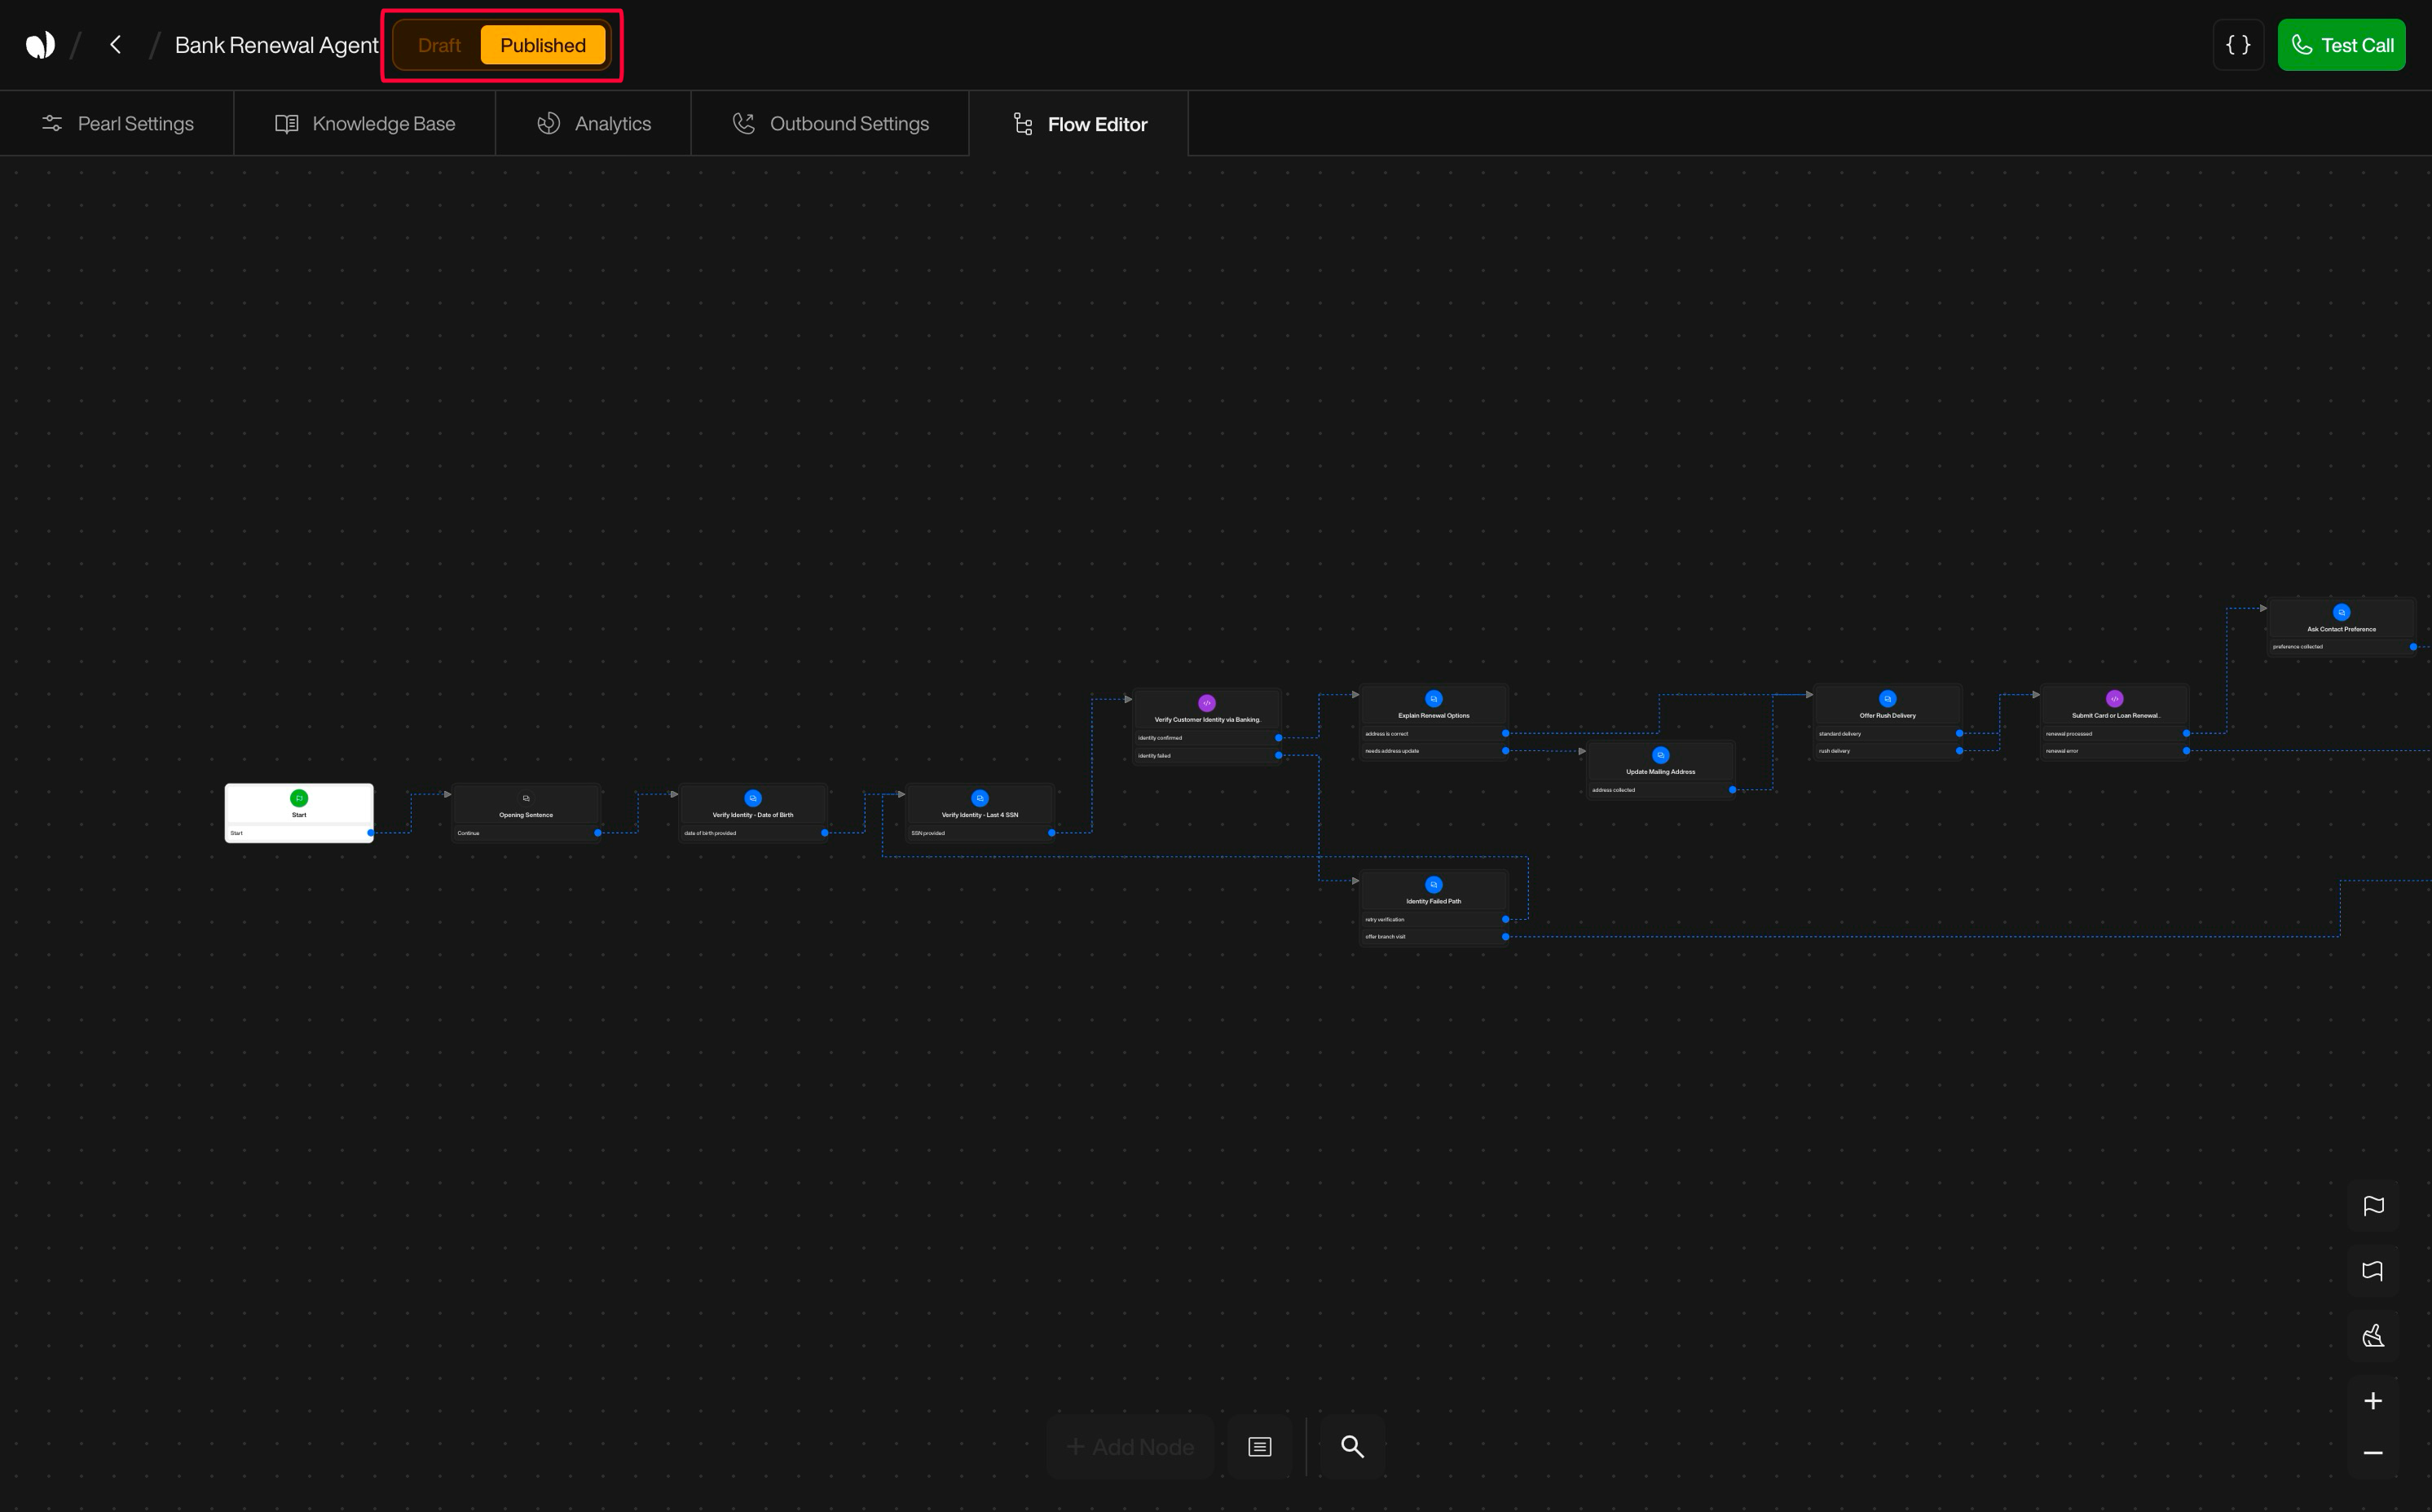Start a Test Call
This screenshot has width=2432, height=1512.
coord(2341,45)
